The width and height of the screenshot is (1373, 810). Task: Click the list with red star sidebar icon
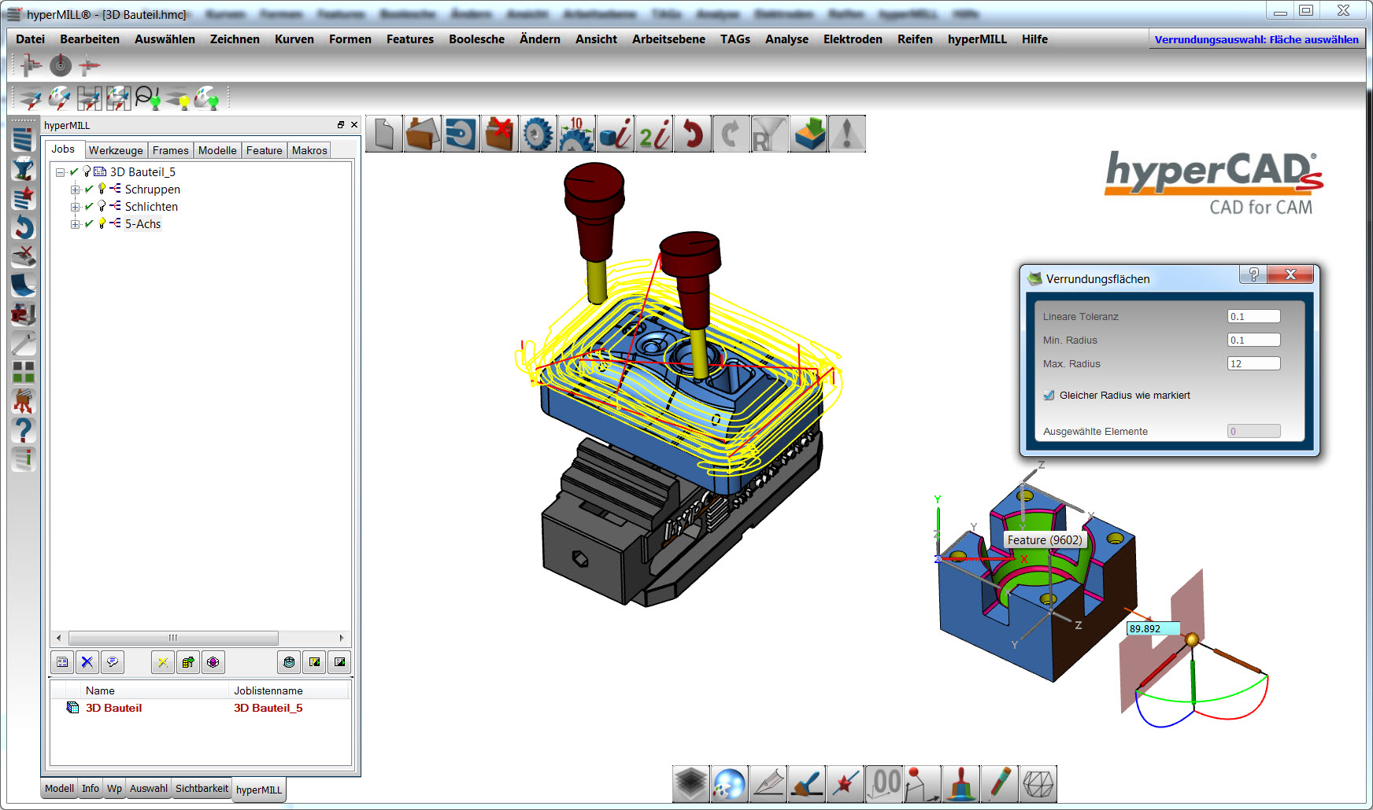click(x=23, y=198)
